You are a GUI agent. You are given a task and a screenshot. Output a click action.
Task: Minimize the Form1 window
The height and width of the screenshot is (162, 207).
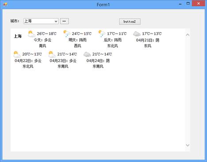tap(180, 4)
